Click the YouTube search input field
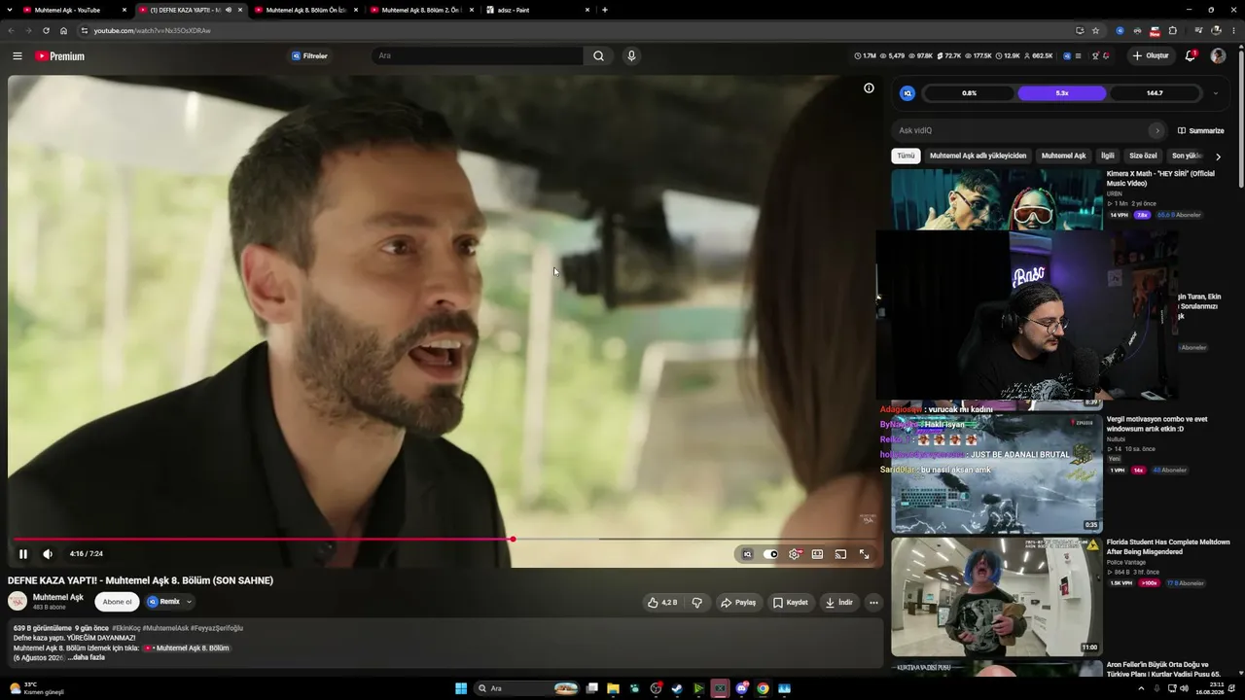The height and width of the screenshot is (700, 1245). [477, 56]
